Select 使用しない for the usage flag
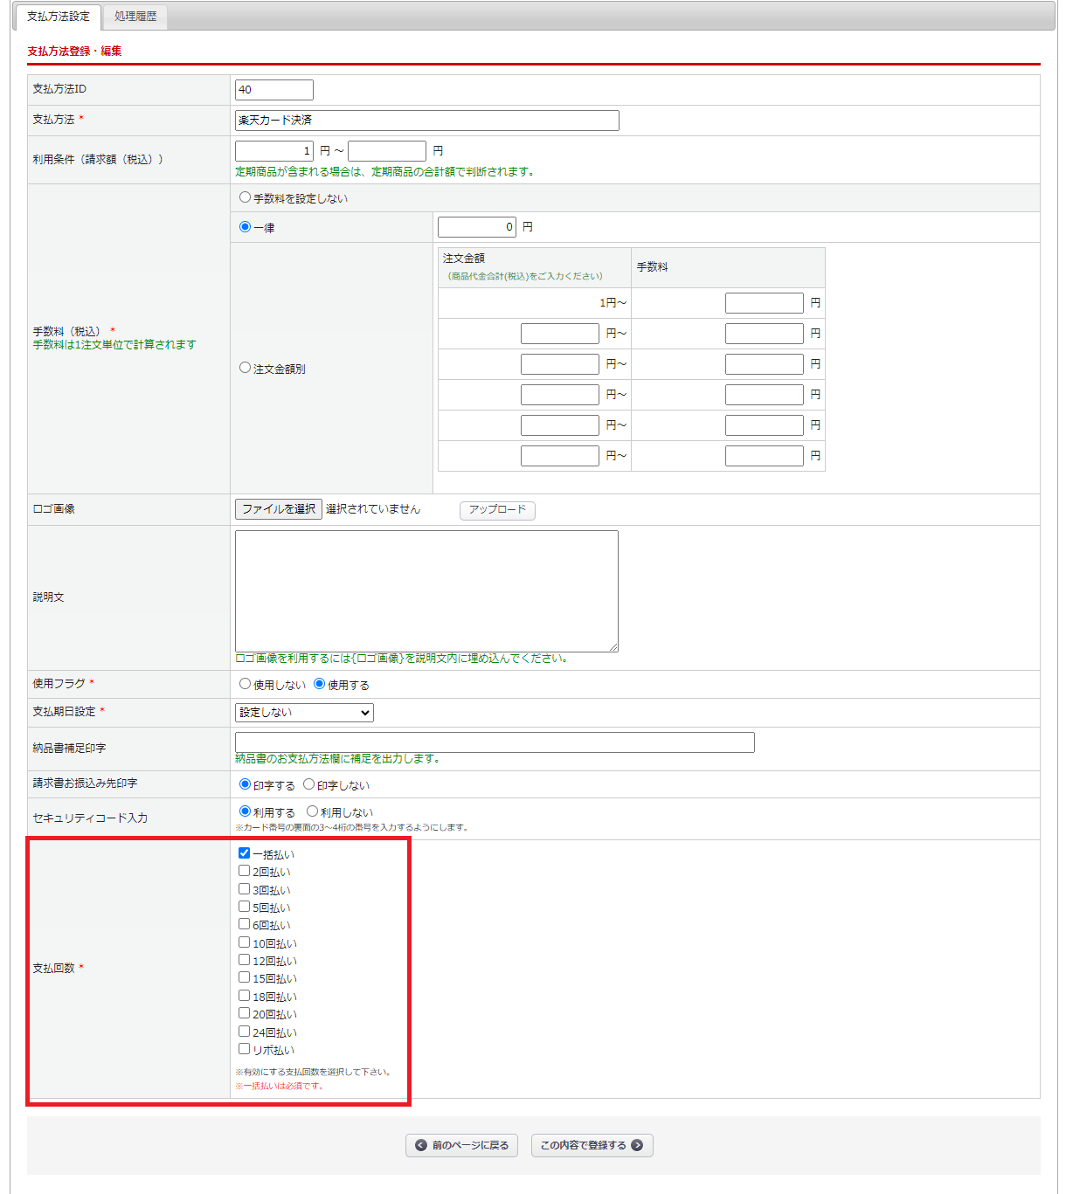Screen dimensions: 1066x1194 pos(246,684)
